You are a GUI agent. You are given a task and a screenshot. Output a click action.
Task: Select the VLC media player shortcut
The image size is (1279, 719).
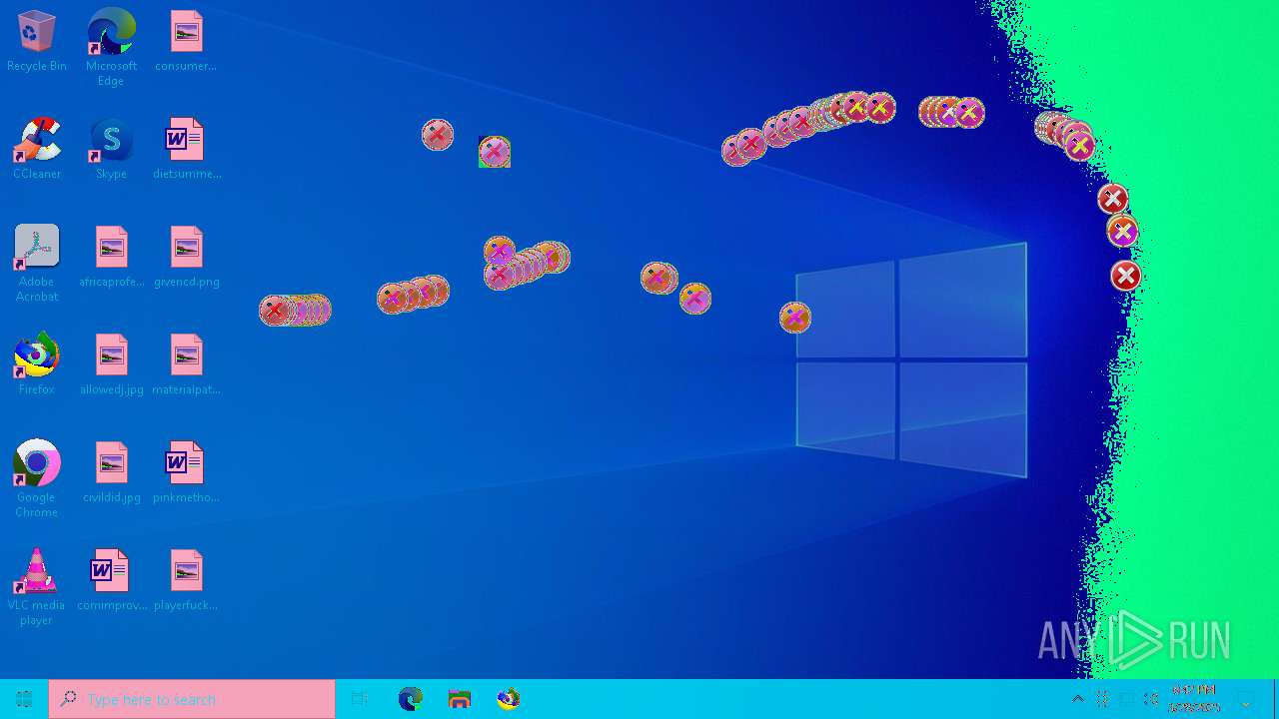tap(36, 586)
